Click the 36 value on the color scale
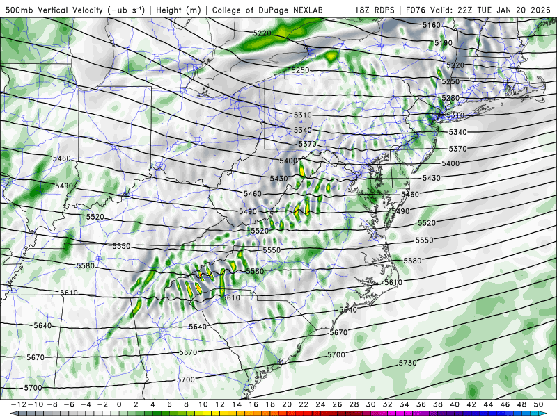Screen dimensions: 557x417 [x=421, y=404]
